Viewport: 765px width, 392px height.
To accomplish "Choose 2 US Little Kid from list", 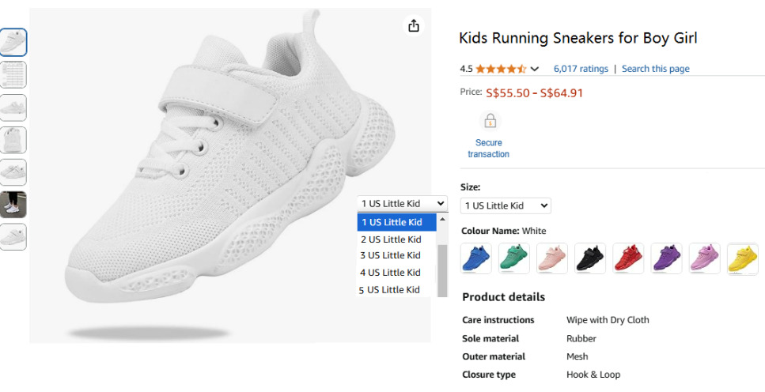I will click(391, 239).
